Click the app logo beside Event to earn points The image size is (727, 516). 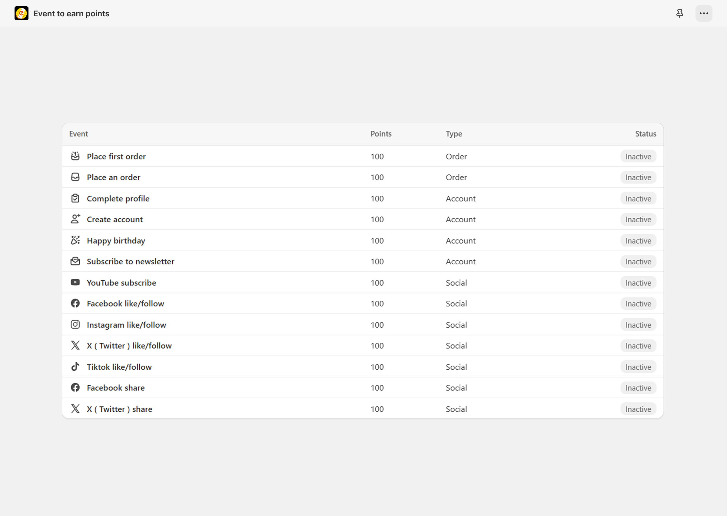(21, 13)
